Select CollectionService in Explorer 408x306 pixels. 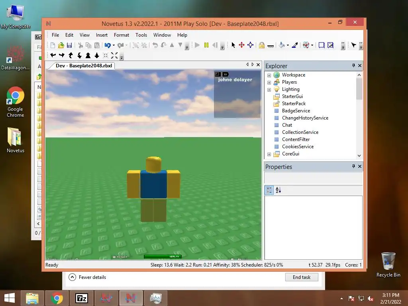(300, 132)
